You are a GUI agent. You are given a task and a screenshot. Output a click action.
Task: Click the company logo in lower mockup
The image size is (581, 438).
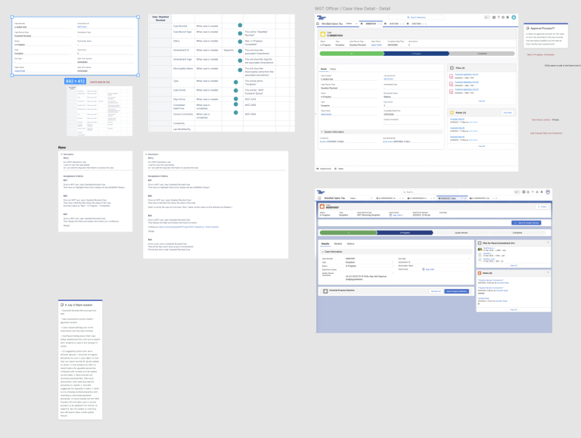point(321,191)
